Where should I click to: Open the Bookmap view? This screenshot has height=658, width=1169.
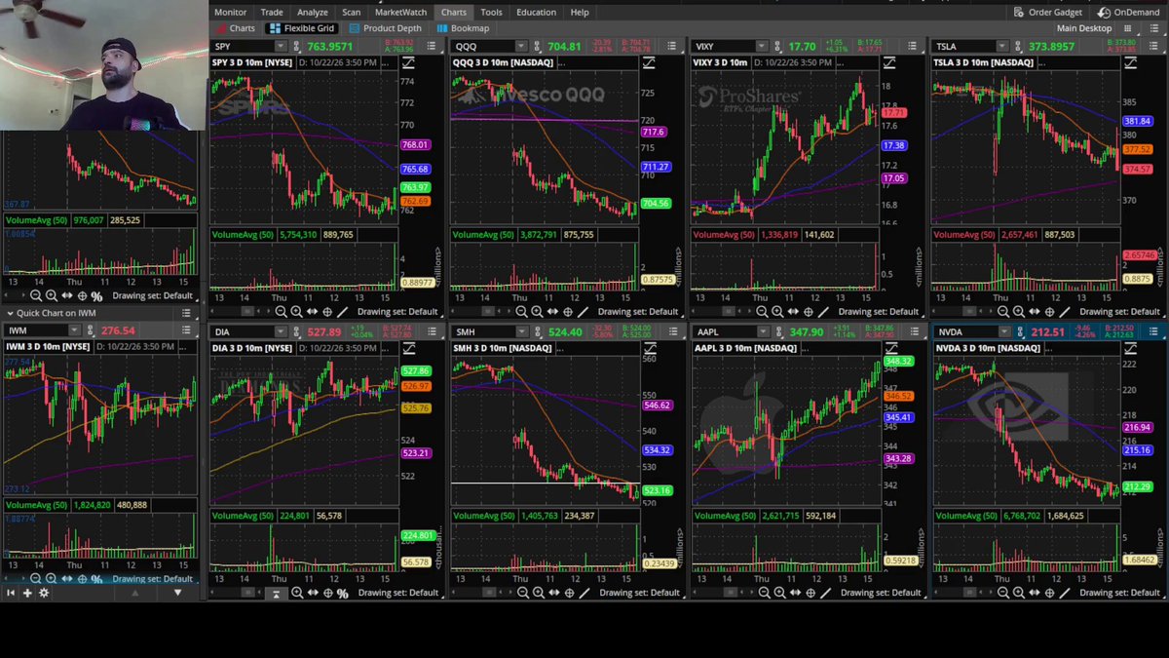tap(463, 28)
